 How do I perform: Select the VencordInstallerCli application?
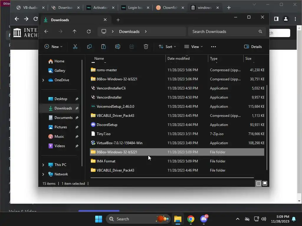coord(177,88)
